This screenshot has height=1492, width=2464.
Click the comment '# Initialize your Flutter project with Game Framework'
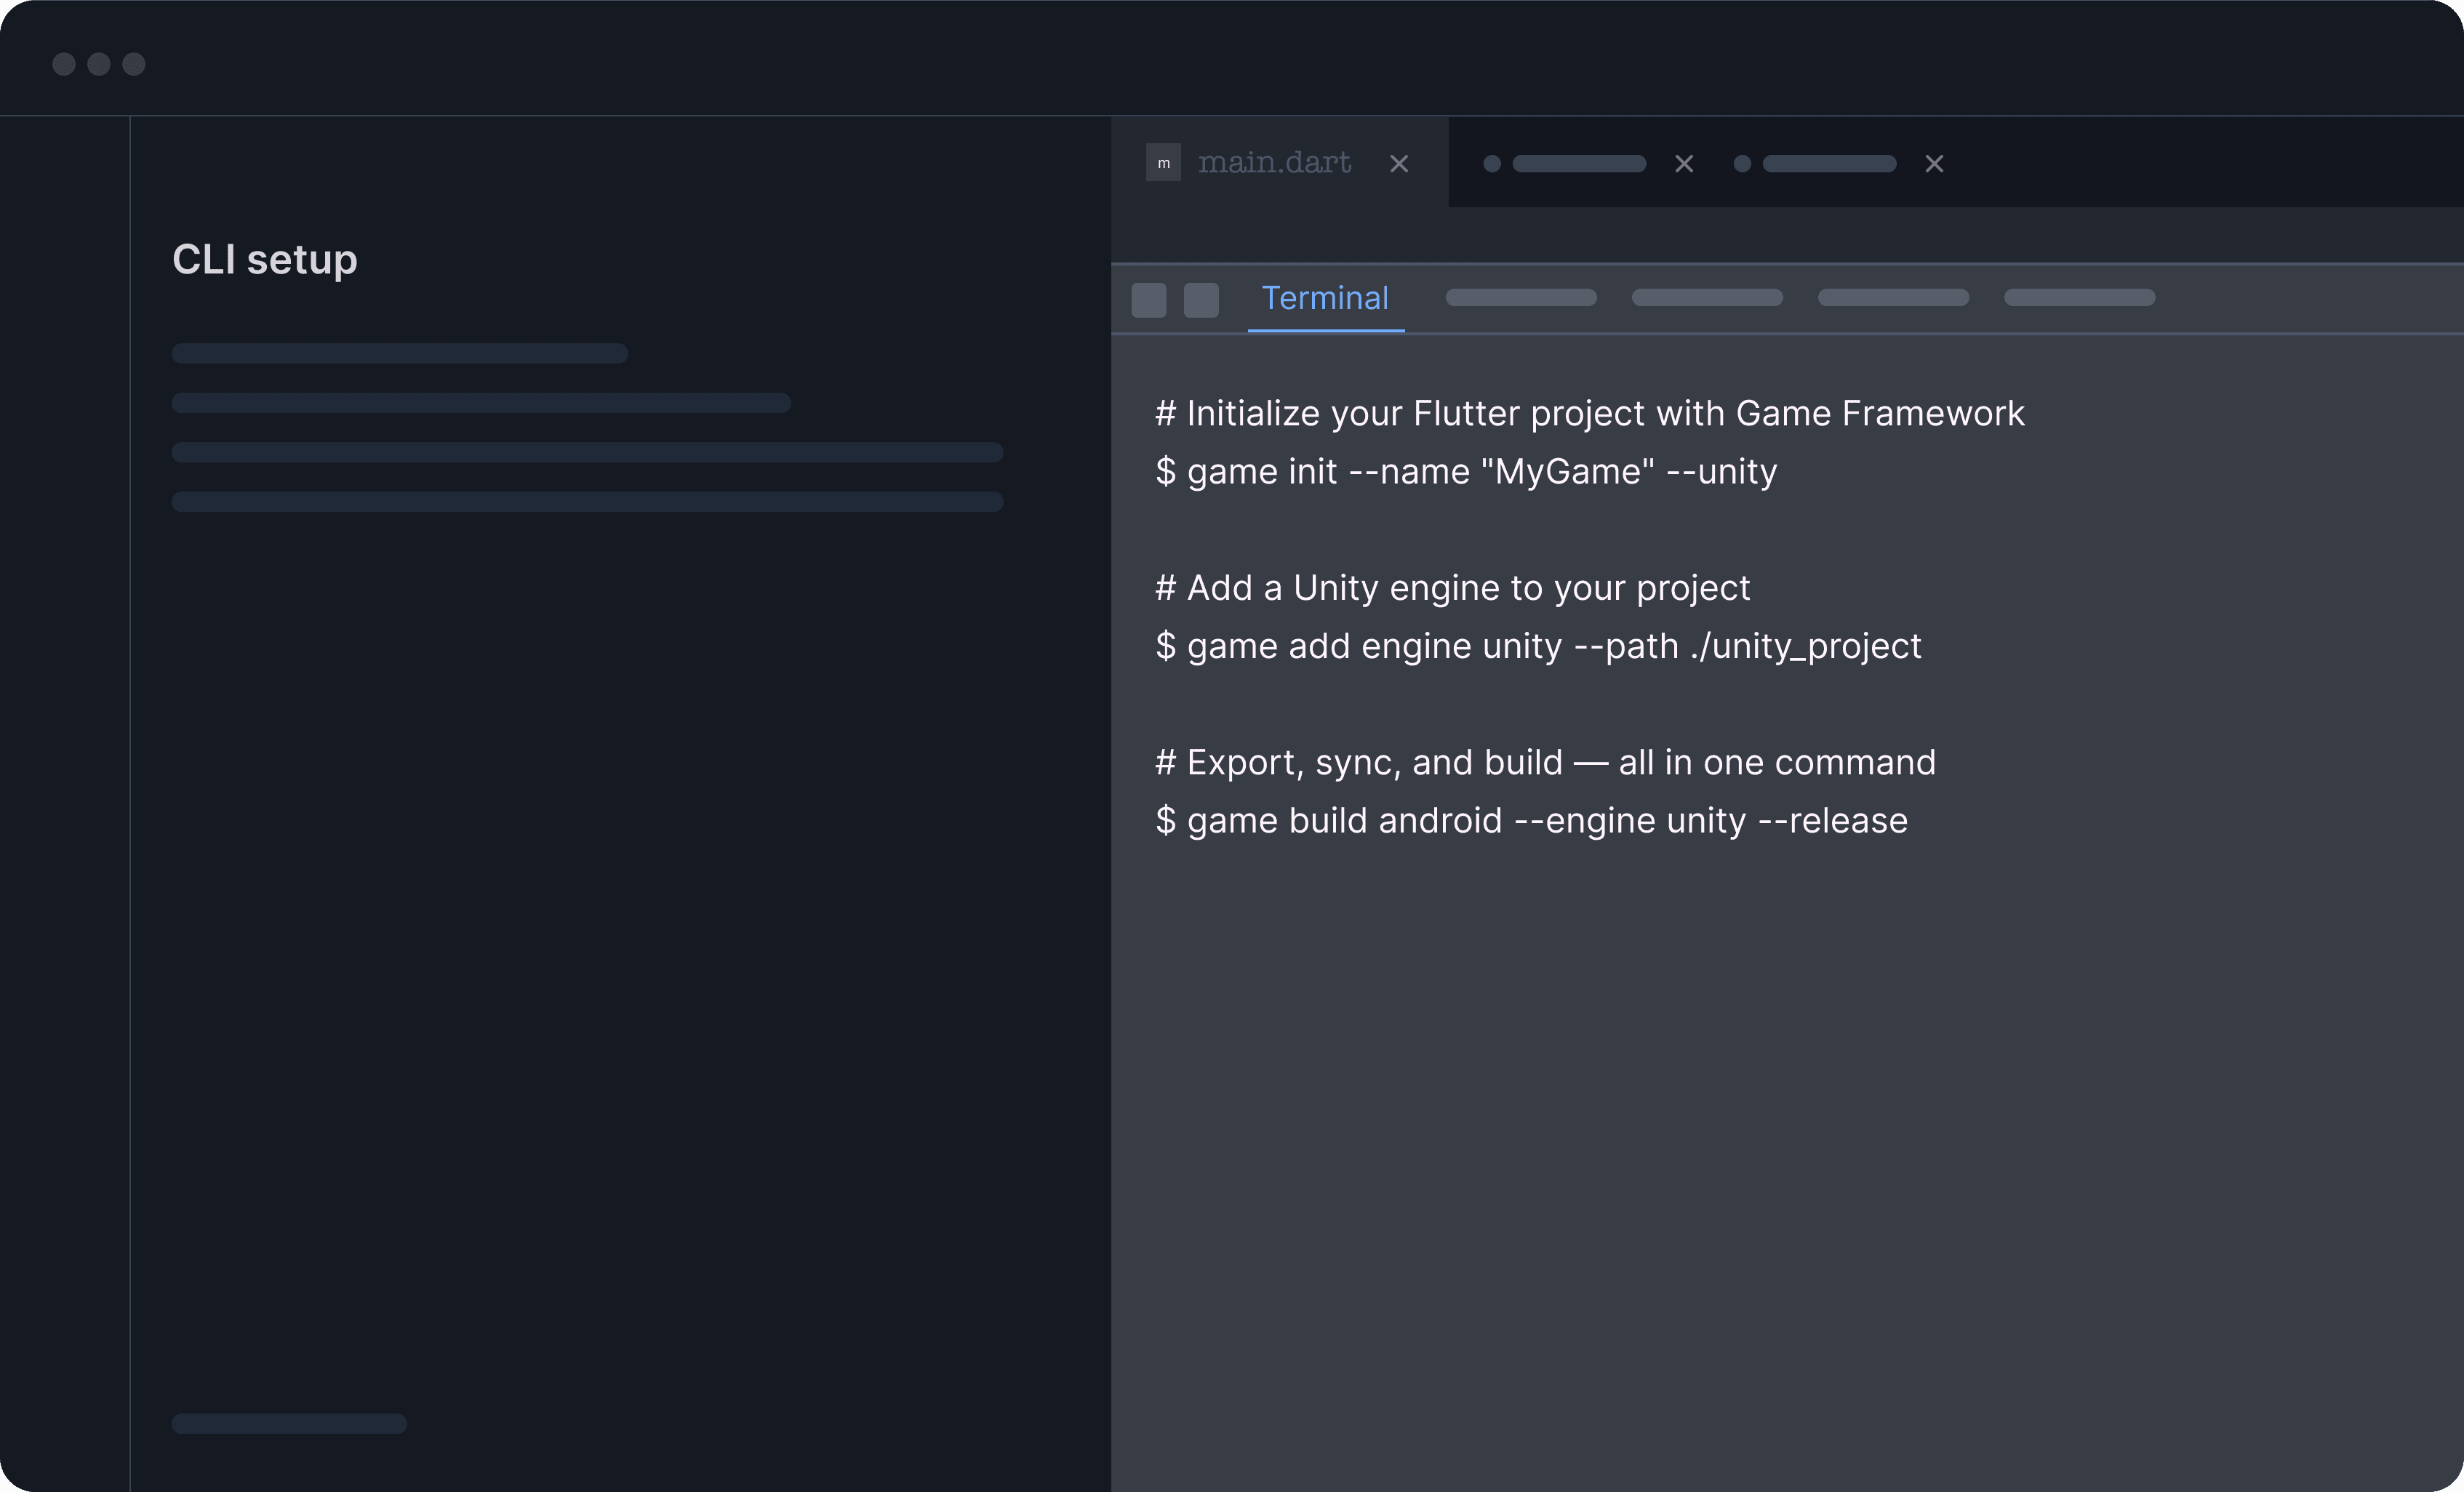coord(1589,413)
